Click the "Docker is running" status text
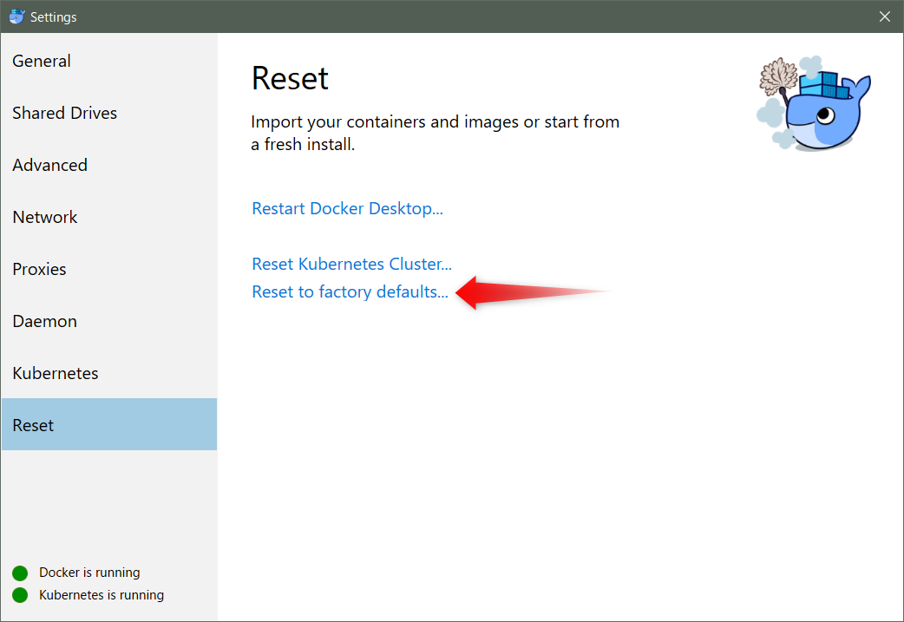This screenshot has height=622, width=904. [89, 573]
